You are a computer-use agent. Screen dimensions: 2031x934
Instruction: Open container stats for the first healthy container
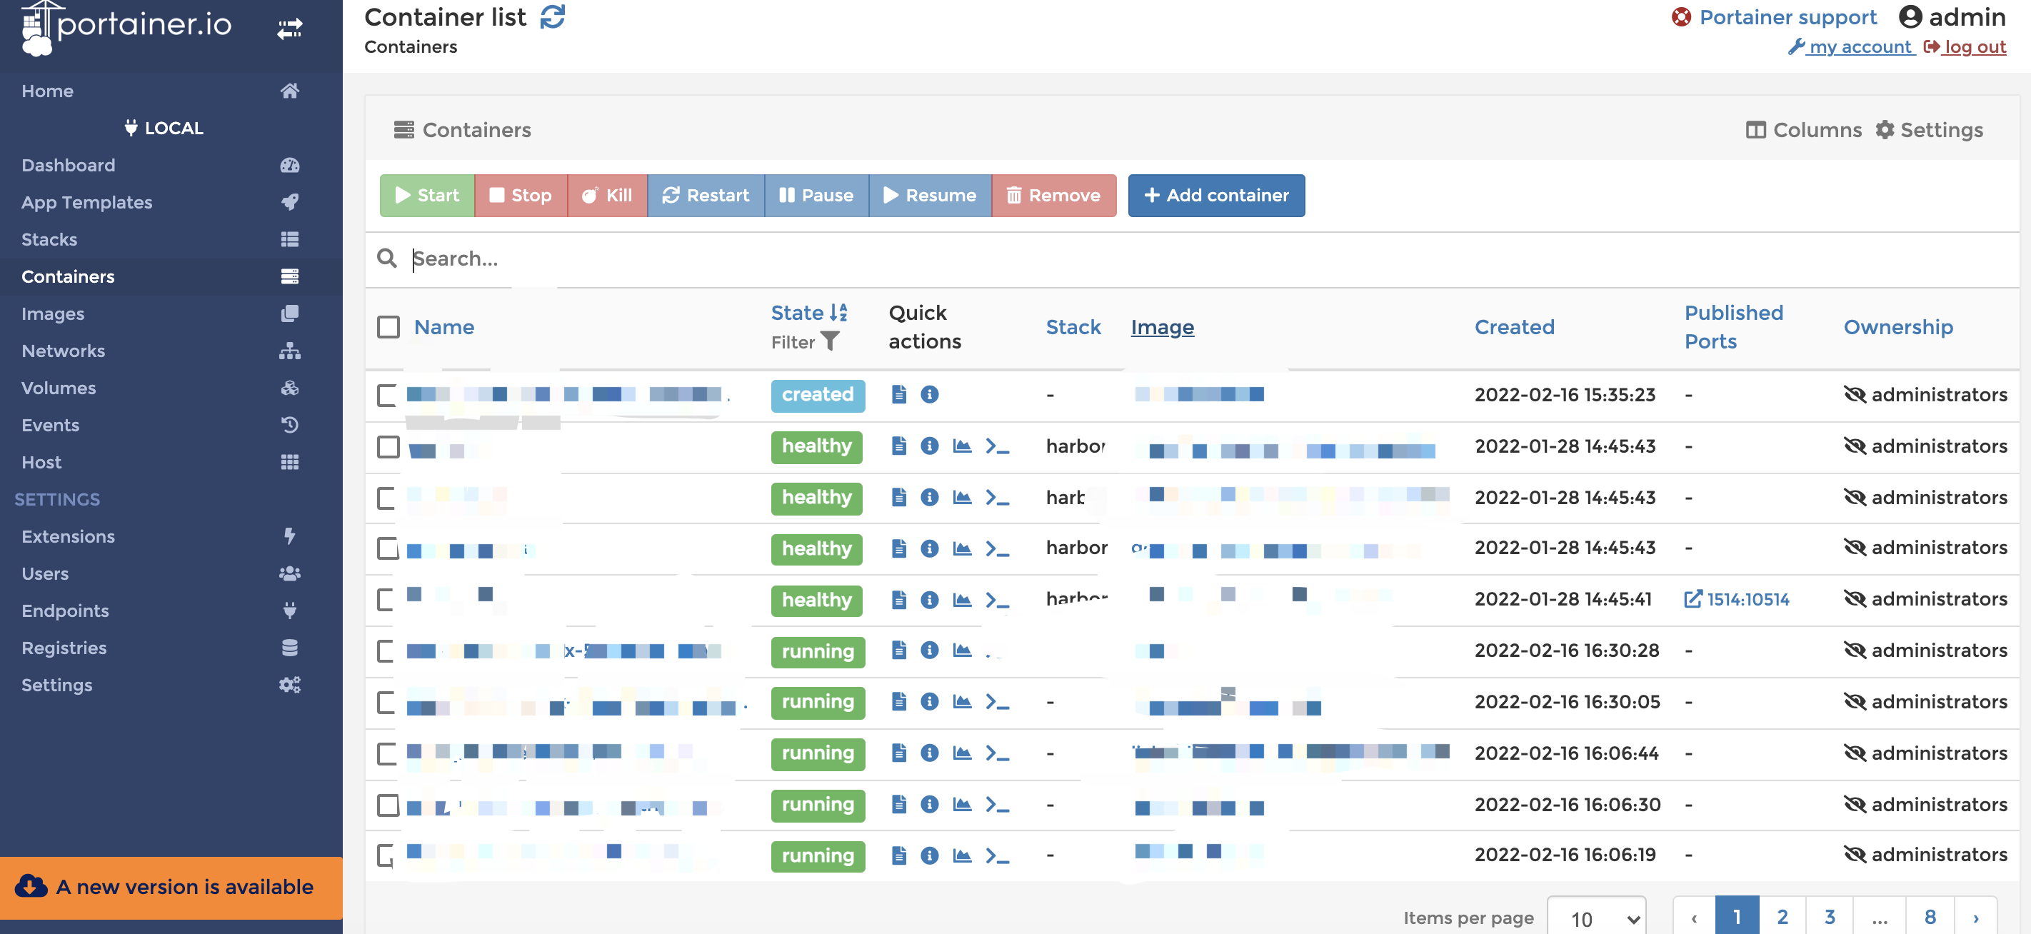click(x=962, y=446)
